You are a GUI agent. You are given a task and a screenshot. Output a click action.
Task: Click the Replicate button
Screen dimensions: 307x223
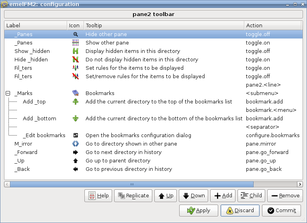133,196
